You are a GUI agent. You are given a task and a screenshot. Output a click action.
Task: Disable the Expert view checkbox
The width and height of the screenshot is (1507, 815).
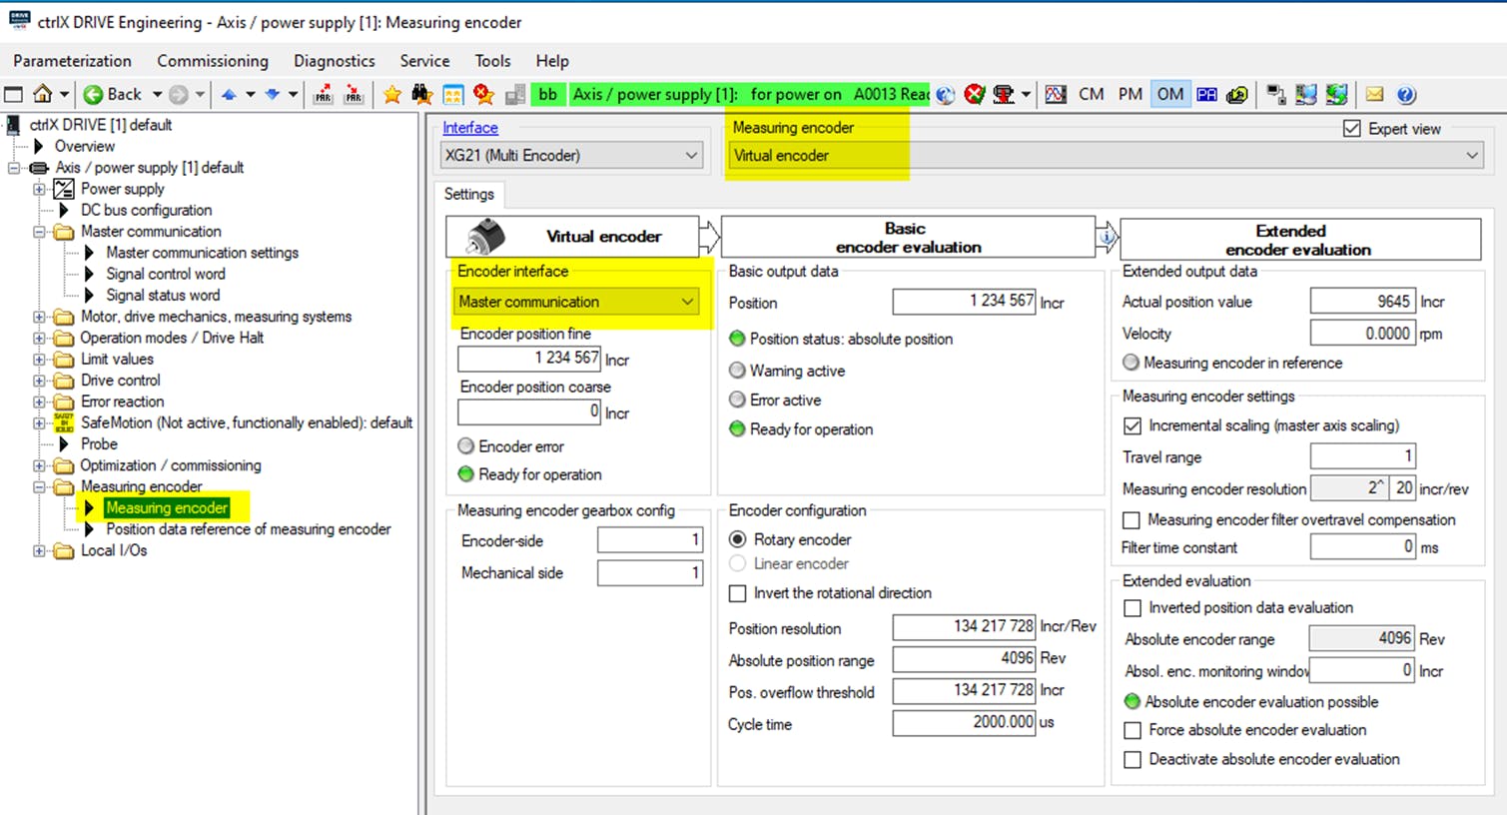pos(1351,129)
